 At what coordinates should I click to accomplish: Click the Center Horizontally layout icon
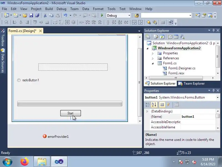click(134, 22)
